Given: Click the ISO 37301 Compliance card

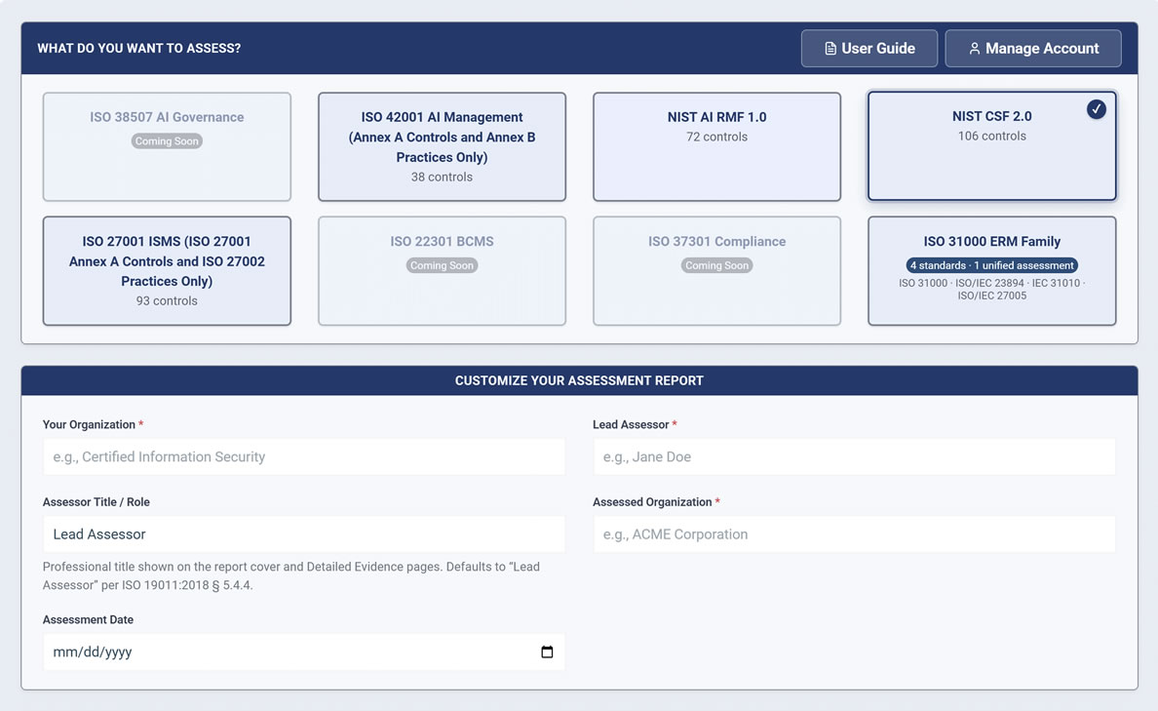Looking at the screenshot, I should tap(716, 270).
